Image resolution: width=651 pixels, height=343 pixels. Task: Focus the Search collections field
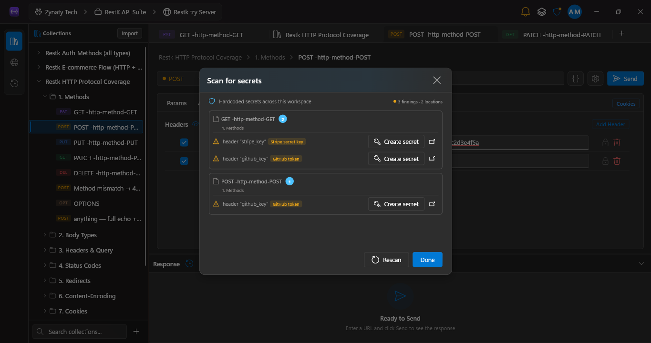click(80, 331)
